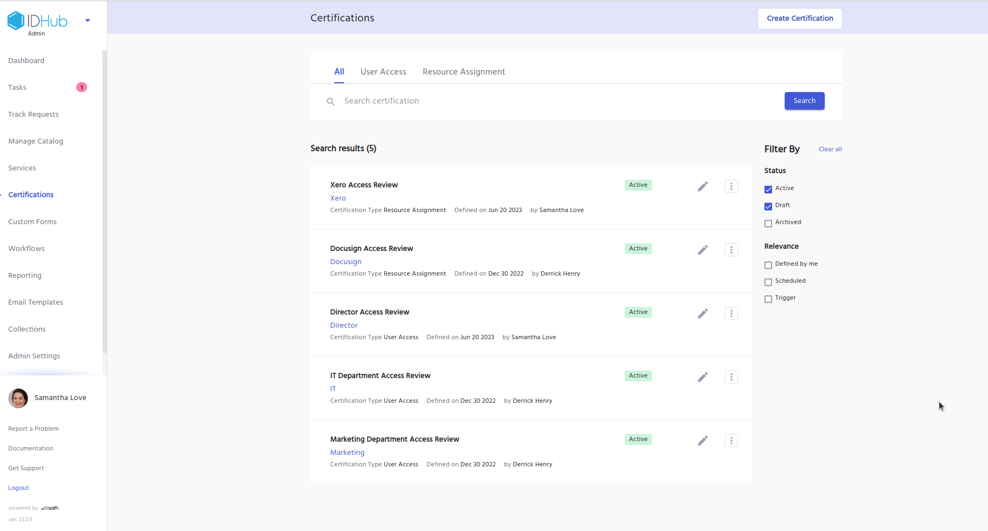Select Certifications in the sidebar

[x=31, y=195]
